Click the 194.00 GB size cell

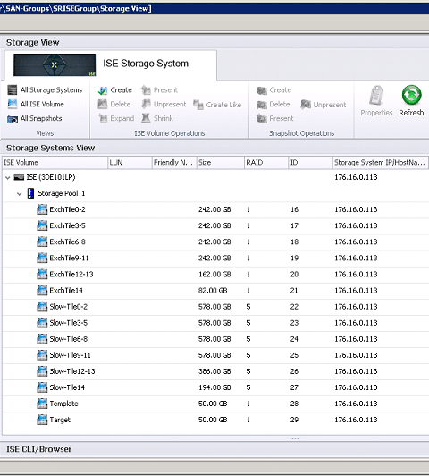tap(214, 387)
